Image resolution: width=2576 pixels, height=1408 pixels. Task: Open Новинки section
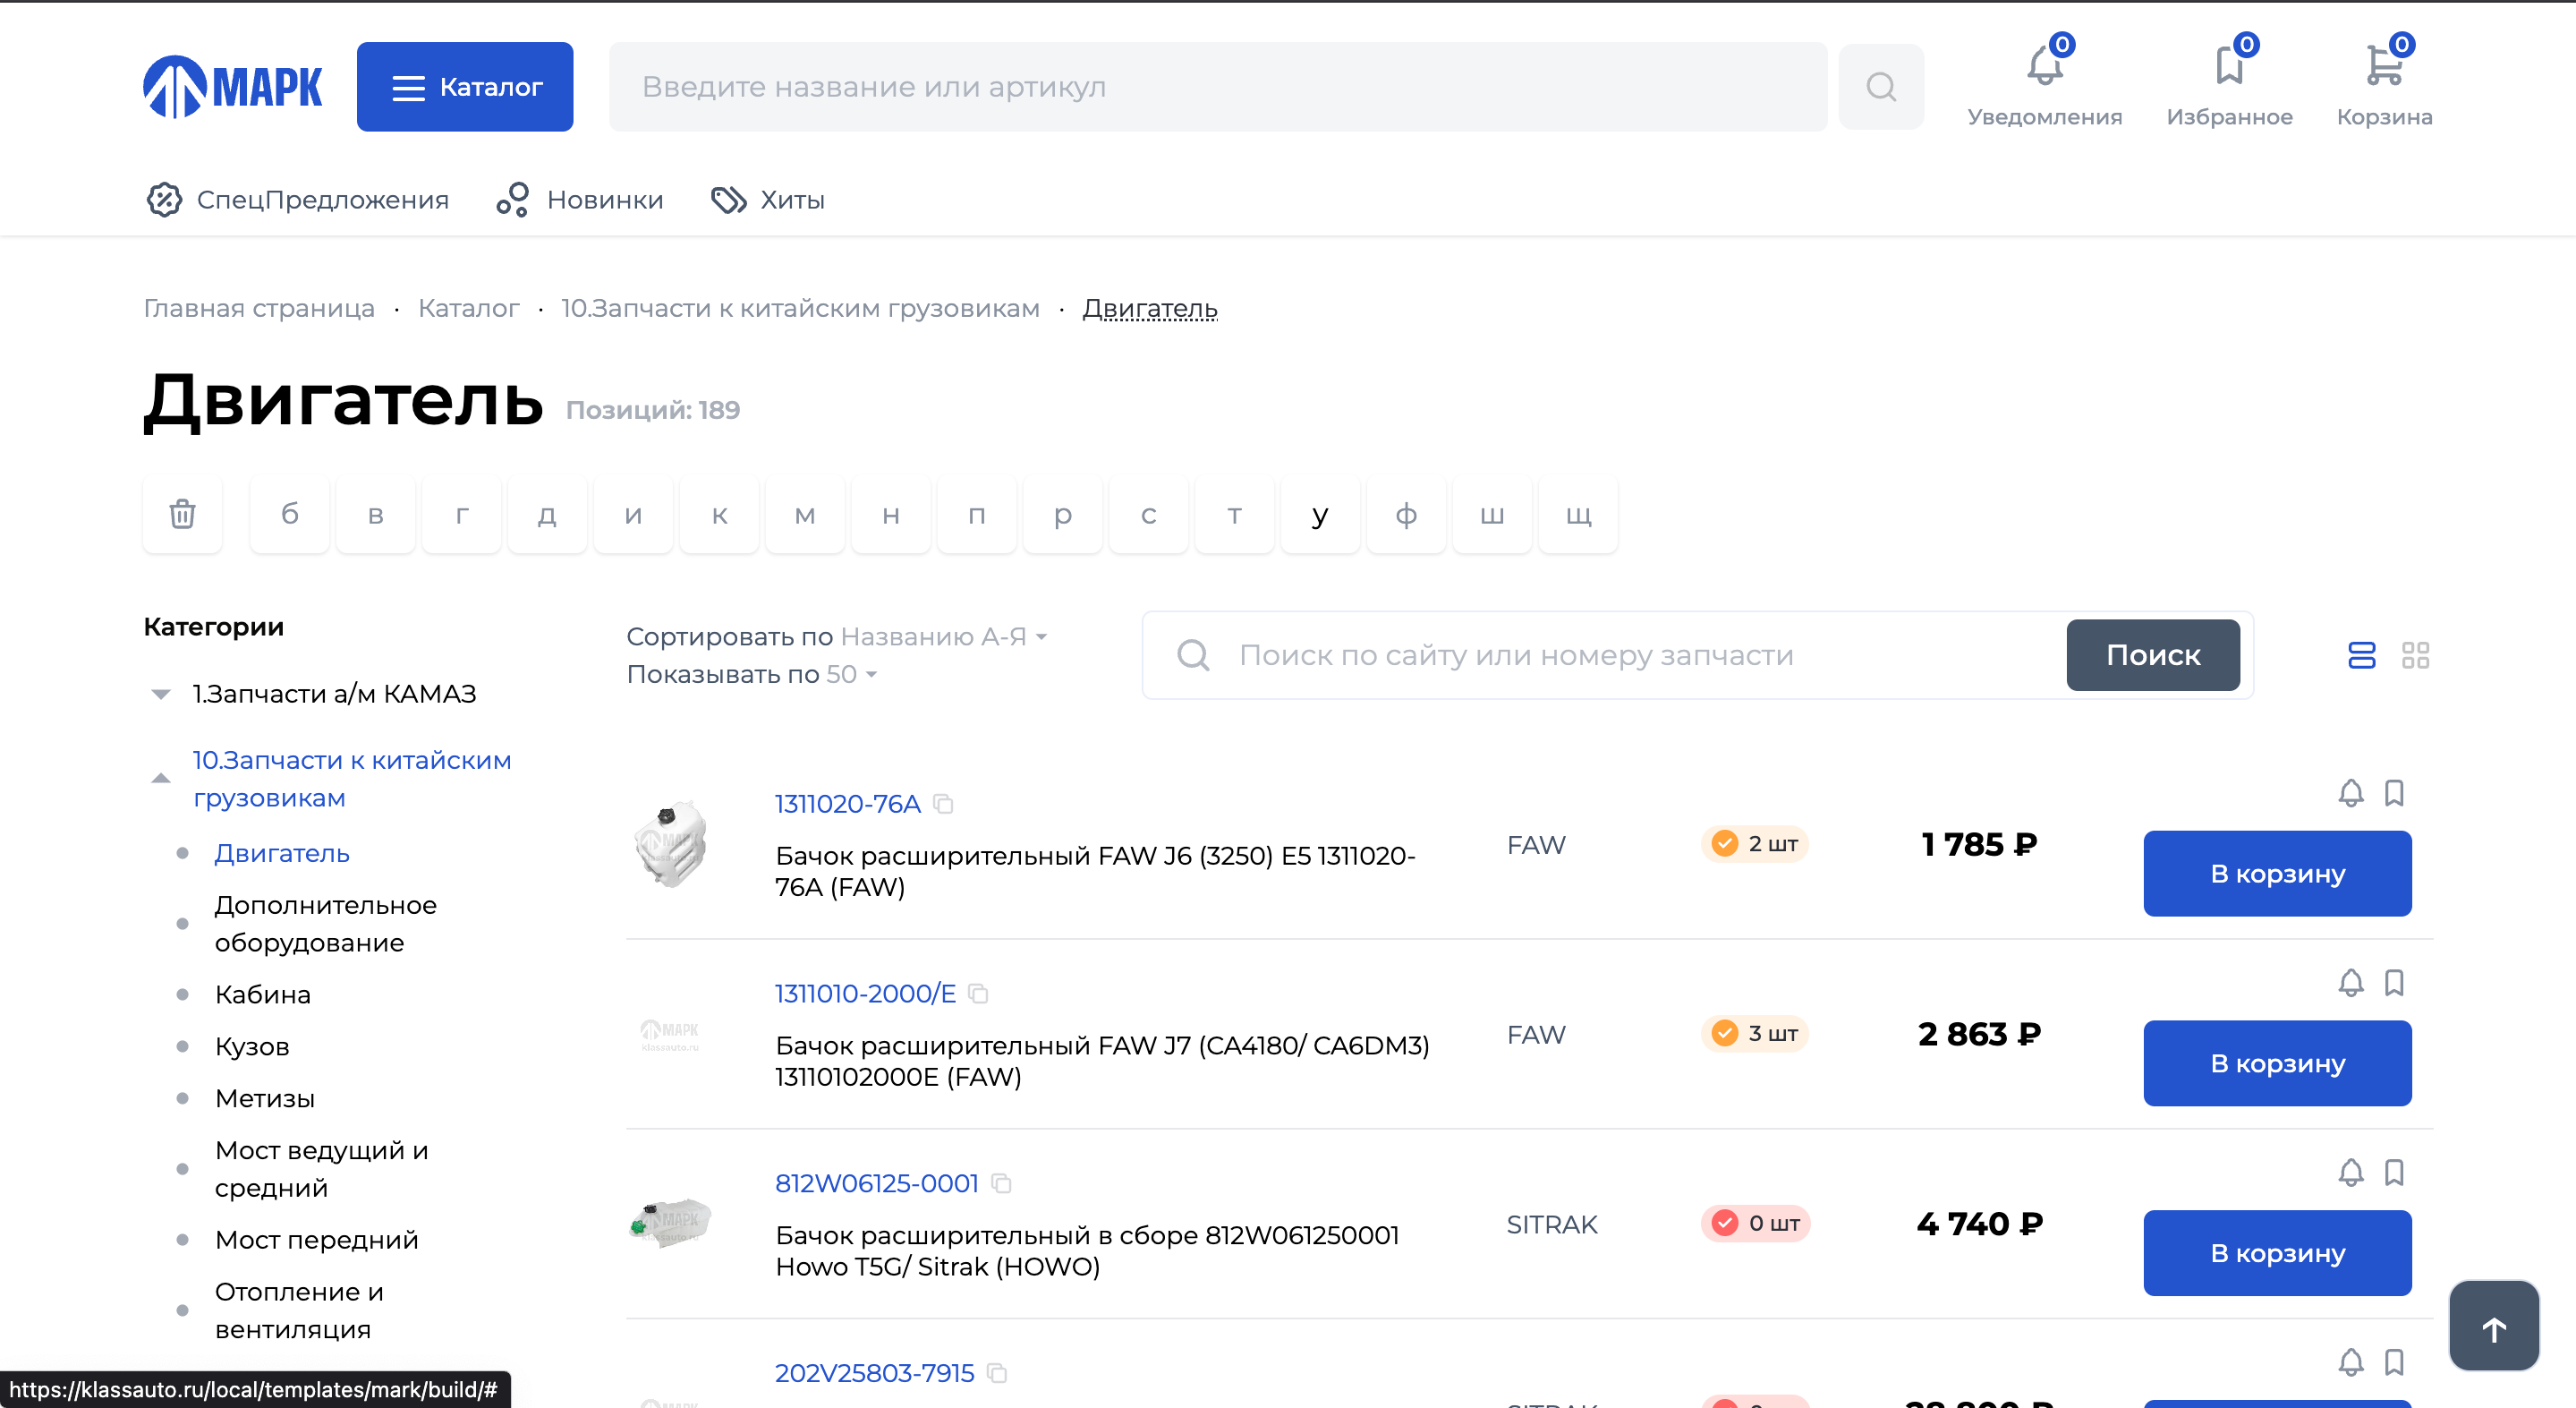point(580,201)
